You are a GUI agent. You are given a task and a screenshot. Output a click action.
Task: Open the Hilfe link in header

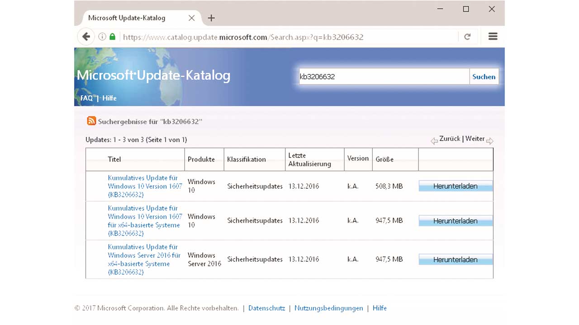pyautogui.click(x=109, y=98)
